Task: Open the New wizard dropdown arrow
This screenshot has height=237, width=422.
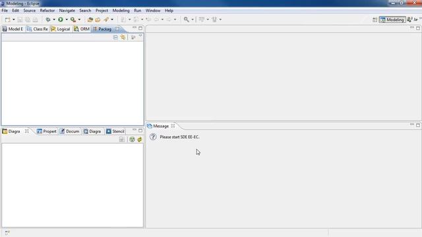Action: click(x=13, y=20)
